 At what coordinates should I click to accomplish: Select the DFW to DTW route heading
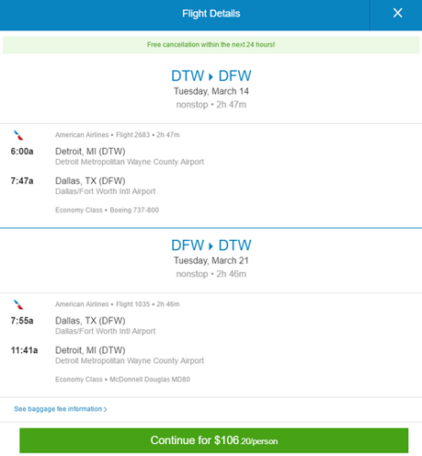[x=211, y=245]
